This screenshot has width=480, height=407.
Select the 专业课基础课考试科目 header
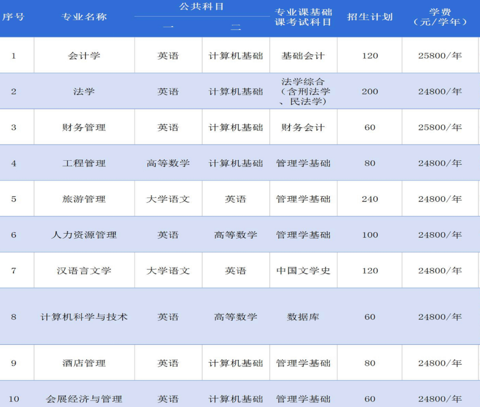click(x=303, y=17)
